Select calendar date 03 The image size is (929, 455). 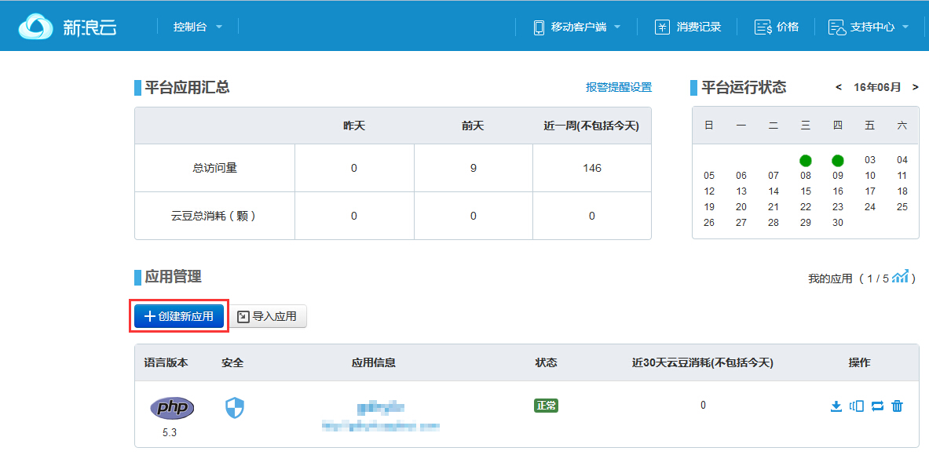point(870,160)
